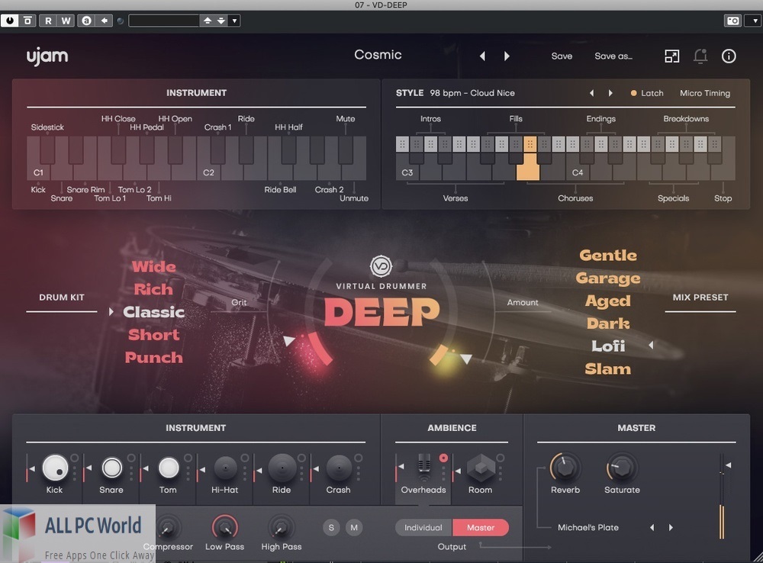Click the Read automation R button
Image resolution: width=763 pixels, height=563 pixels.
pyautogui.click(x=48, y=21)
